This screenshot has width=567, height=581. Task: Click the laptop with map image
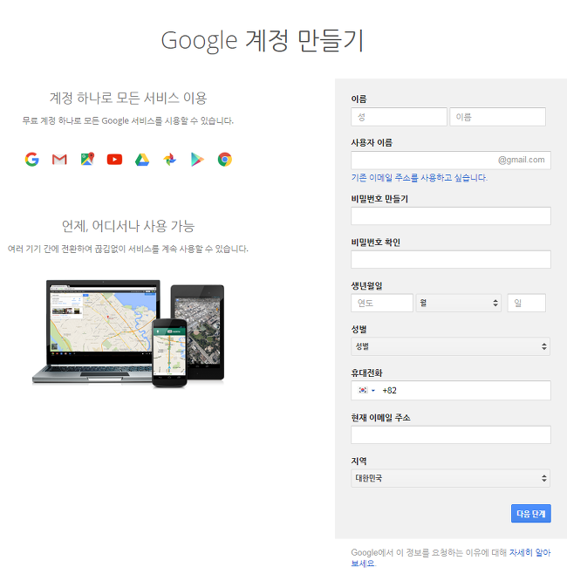(x=95, y=331)
